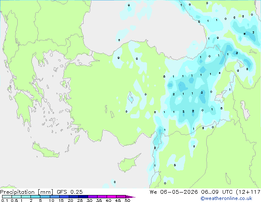Select the darkest navy swatch between 25 and 30
This screenshot has height=202, width=261.
(x=83, y=197)
